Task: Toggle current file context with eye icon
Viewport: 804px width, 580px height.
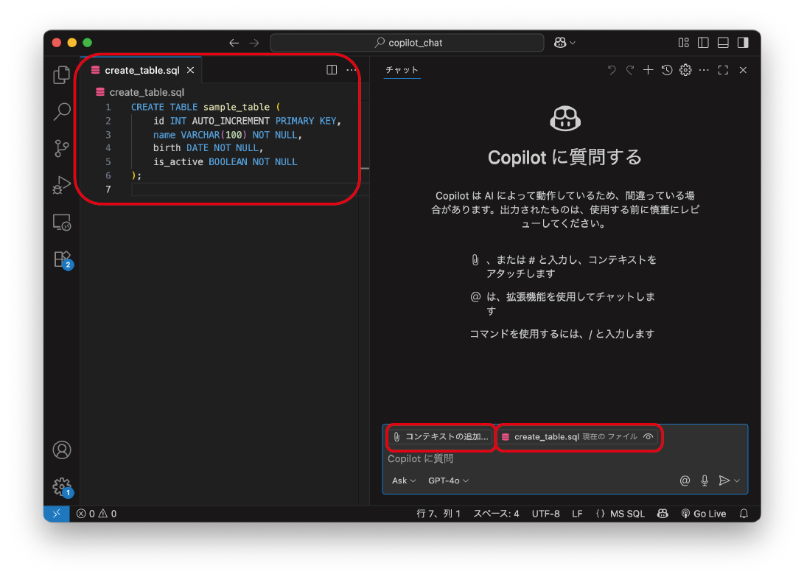Action: pos(649,437)
